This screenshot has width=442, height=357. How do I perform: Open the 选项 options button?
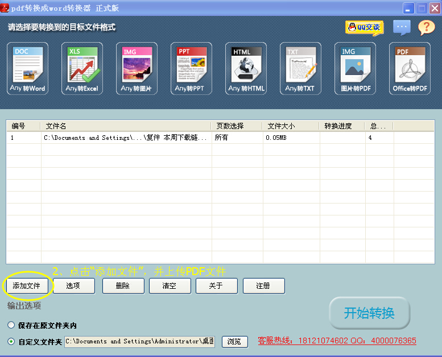[73, 286]
